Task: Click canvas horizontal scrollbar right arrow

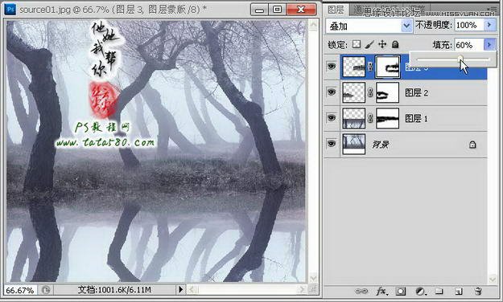Action: 302,290
